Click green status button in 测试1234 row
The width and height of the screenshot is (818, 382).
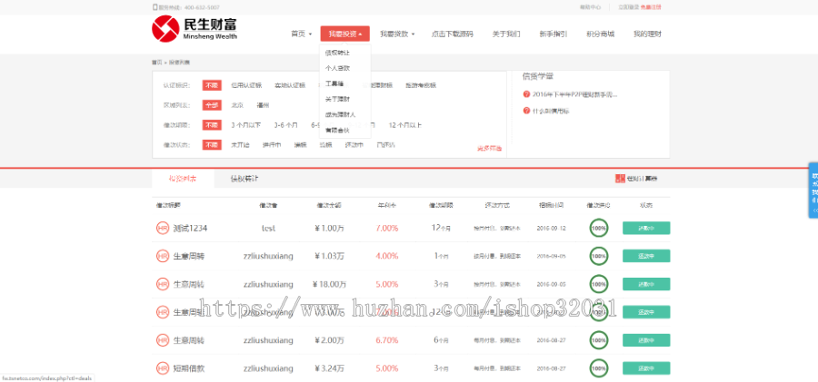[x=646, y=228]
